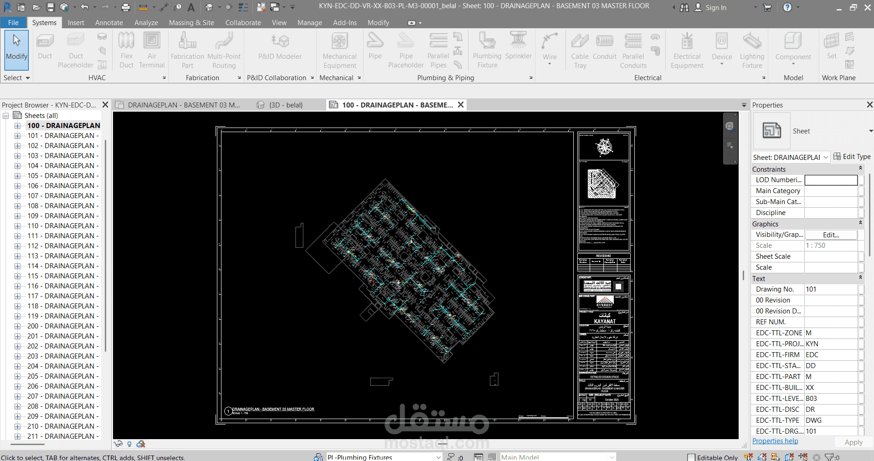Tick the Editable Only checkbox

point(691,457)
